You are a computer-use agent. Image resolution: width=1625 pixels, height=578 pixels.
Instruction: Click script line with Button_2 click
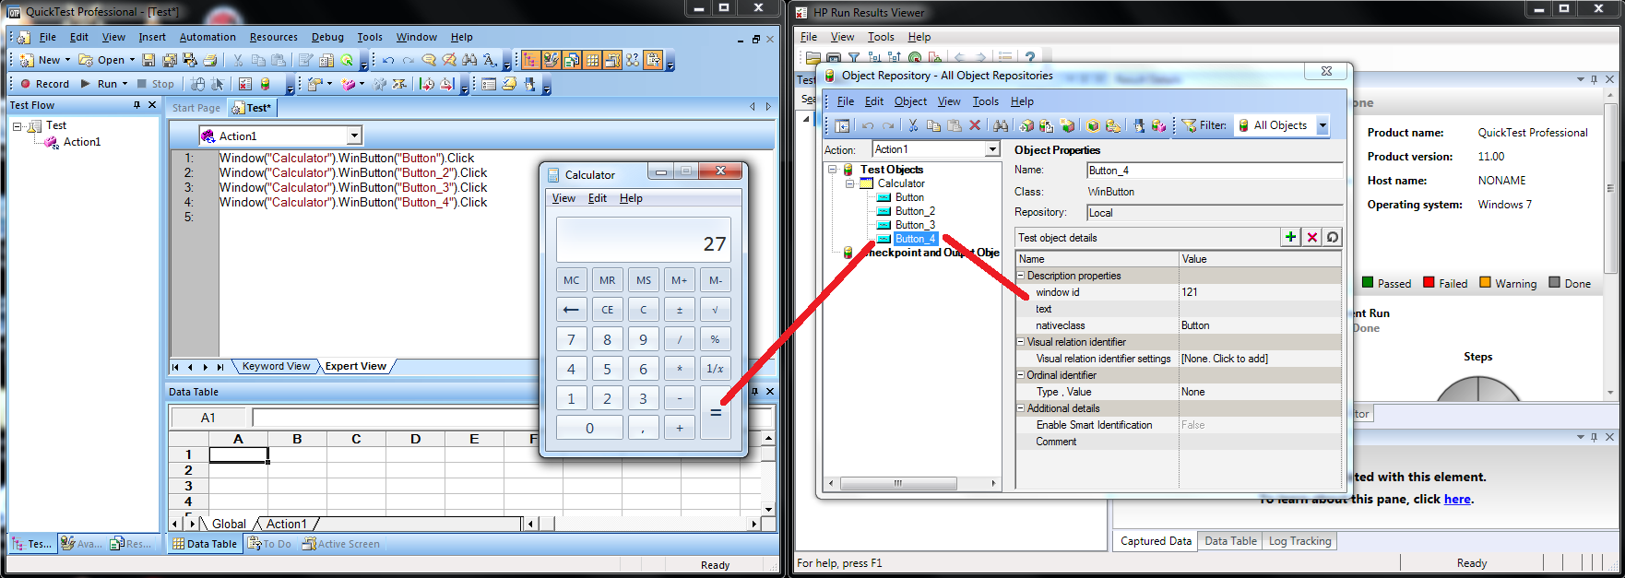(x=353, y=172)
